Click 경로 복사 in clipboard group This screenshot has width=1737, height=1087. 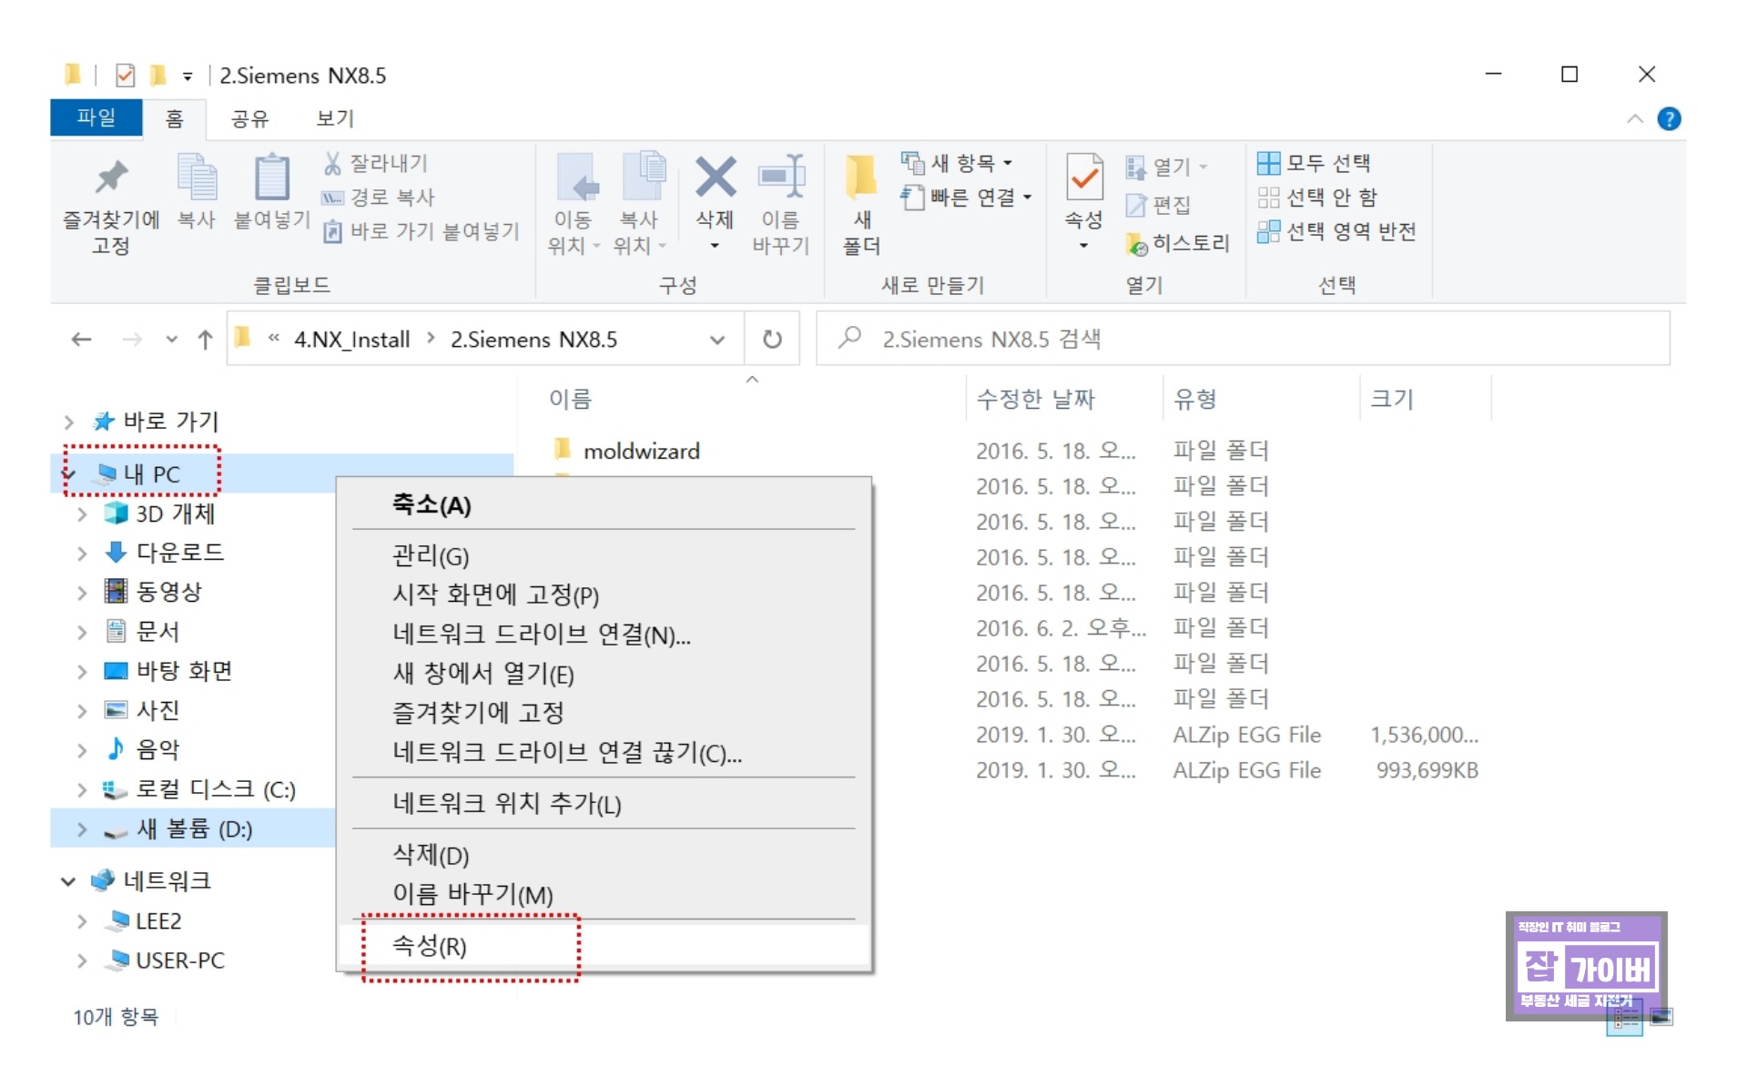click(378, 198)
